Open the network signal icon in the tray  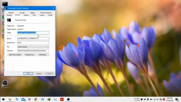point(154,99)
